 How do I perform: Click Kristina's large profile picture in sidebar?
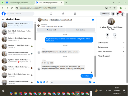click(111, 22)
